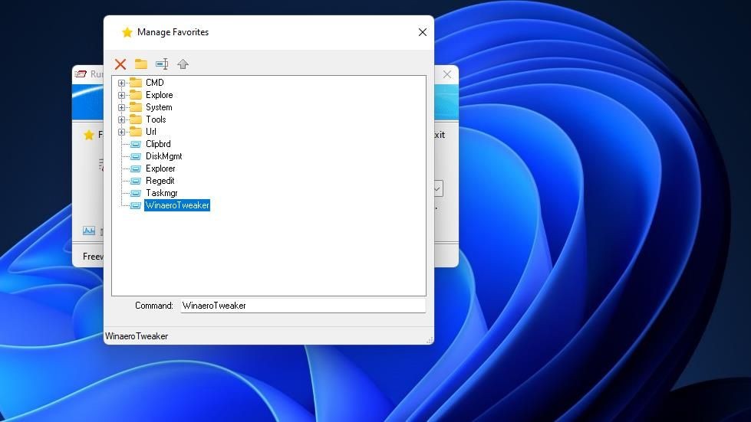Select the Explore tree item
Image resolution: width=751 pixels, height=422 pixels.
(160, 95)
